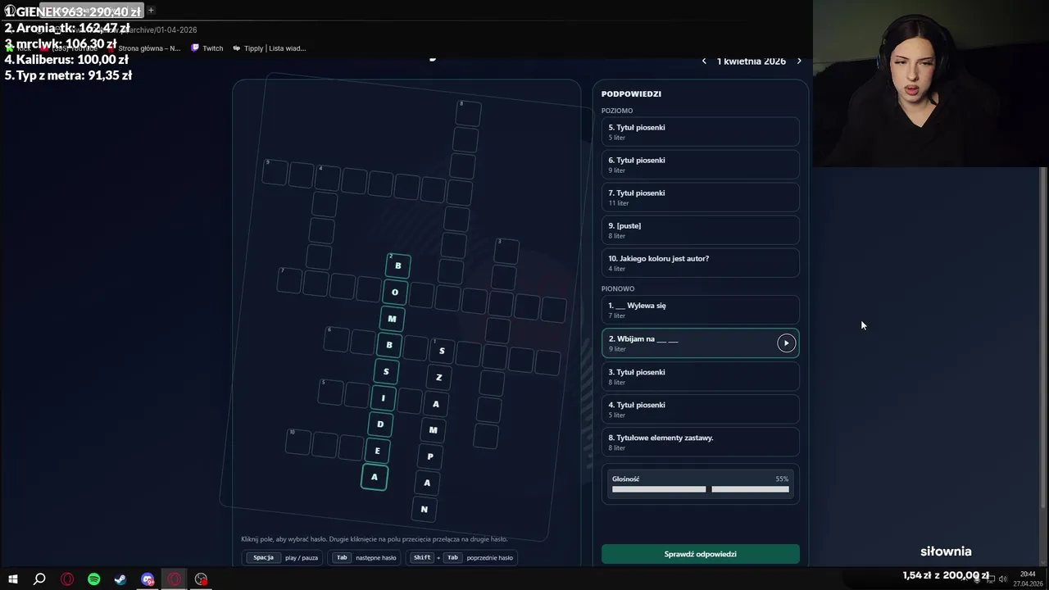This screenshot has width=1049, height=590.
Task: Click empty crossword cell numbered 7
Action: (x=289, y=280)
